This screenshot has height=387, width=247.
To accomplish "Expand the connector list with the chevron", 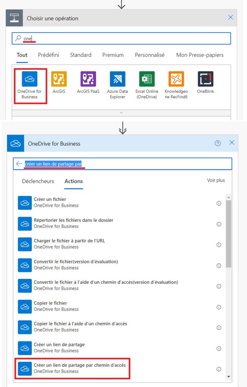I will click(x=121, y=113).
